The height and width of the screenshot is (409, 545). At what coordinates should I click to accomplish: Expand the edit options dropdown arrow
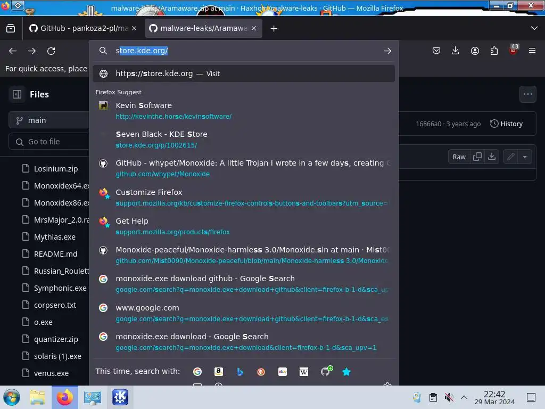[x=525, y=157]
